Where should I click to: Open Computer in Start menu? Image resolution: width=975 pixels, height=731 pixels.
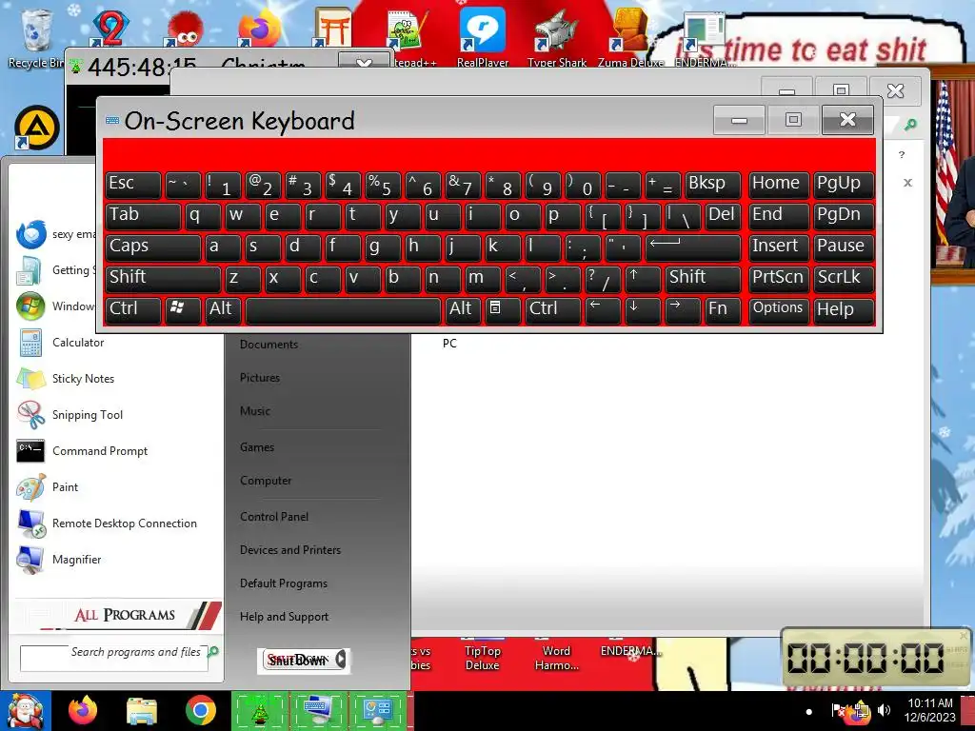266,481
